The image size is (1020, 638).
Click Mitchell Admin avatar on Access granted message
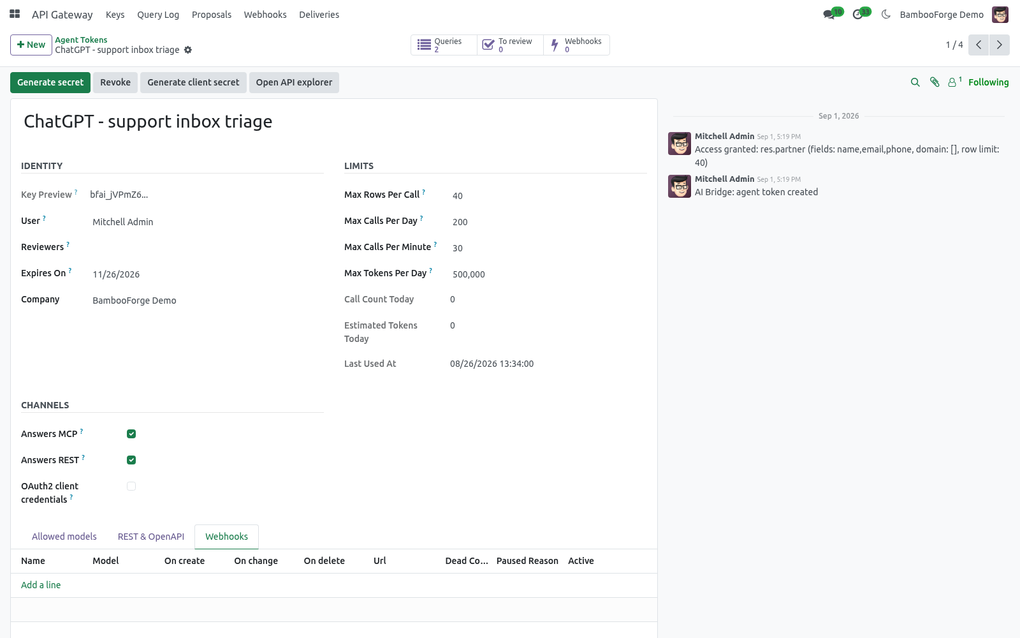pos(680,144)
